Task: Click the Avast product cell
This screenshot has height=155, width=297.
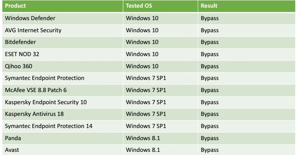Action: tap(63, 150)
